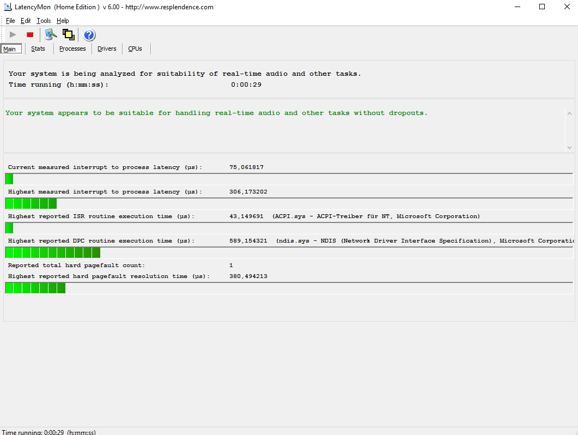
Task: Switch to the Drivers tab
Action: tap(107, 49)
